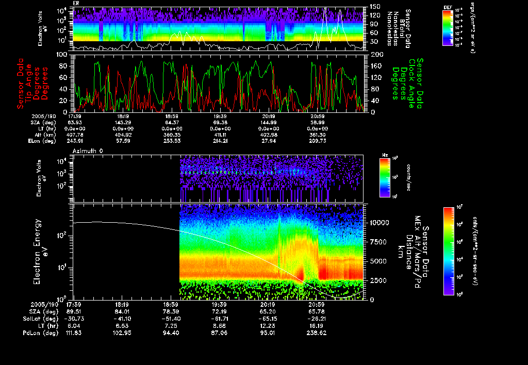Click the '150' nanotesla axis tick label
Image resolution: width=528 pixels, height=365 pixels.
375,6
